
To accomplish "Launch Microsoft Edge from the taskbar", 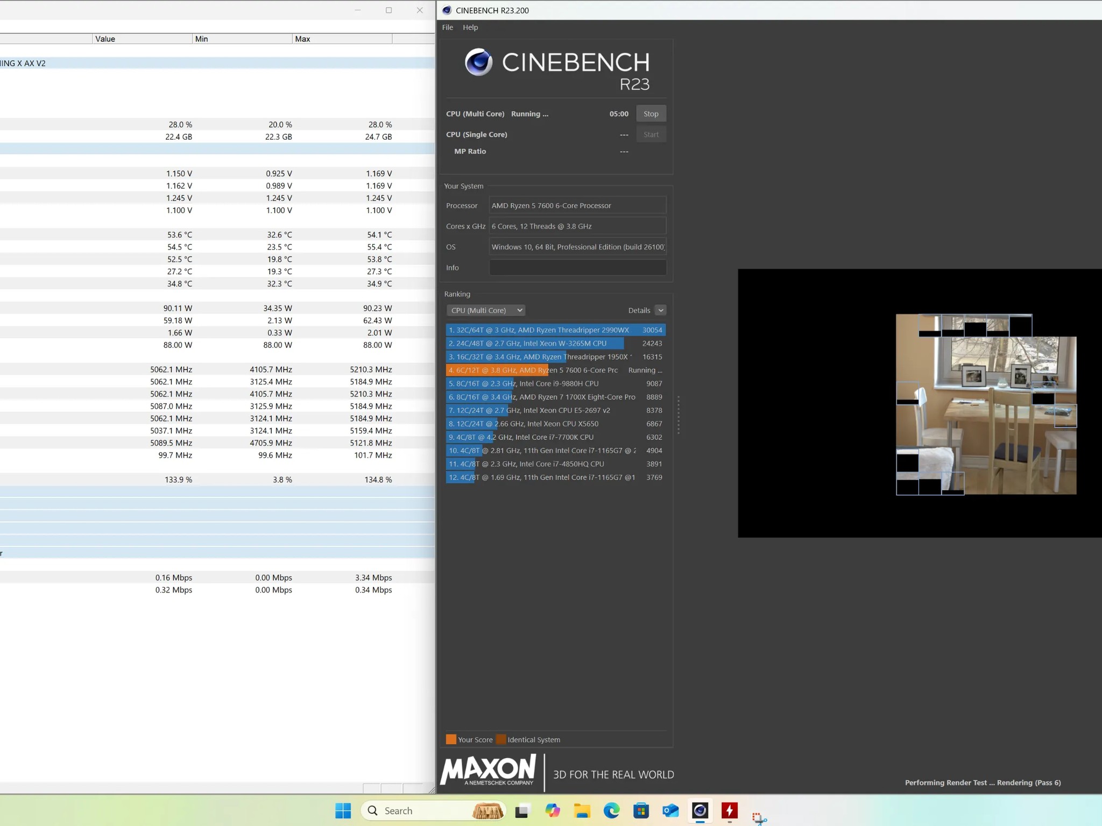I will coord(611,810).
